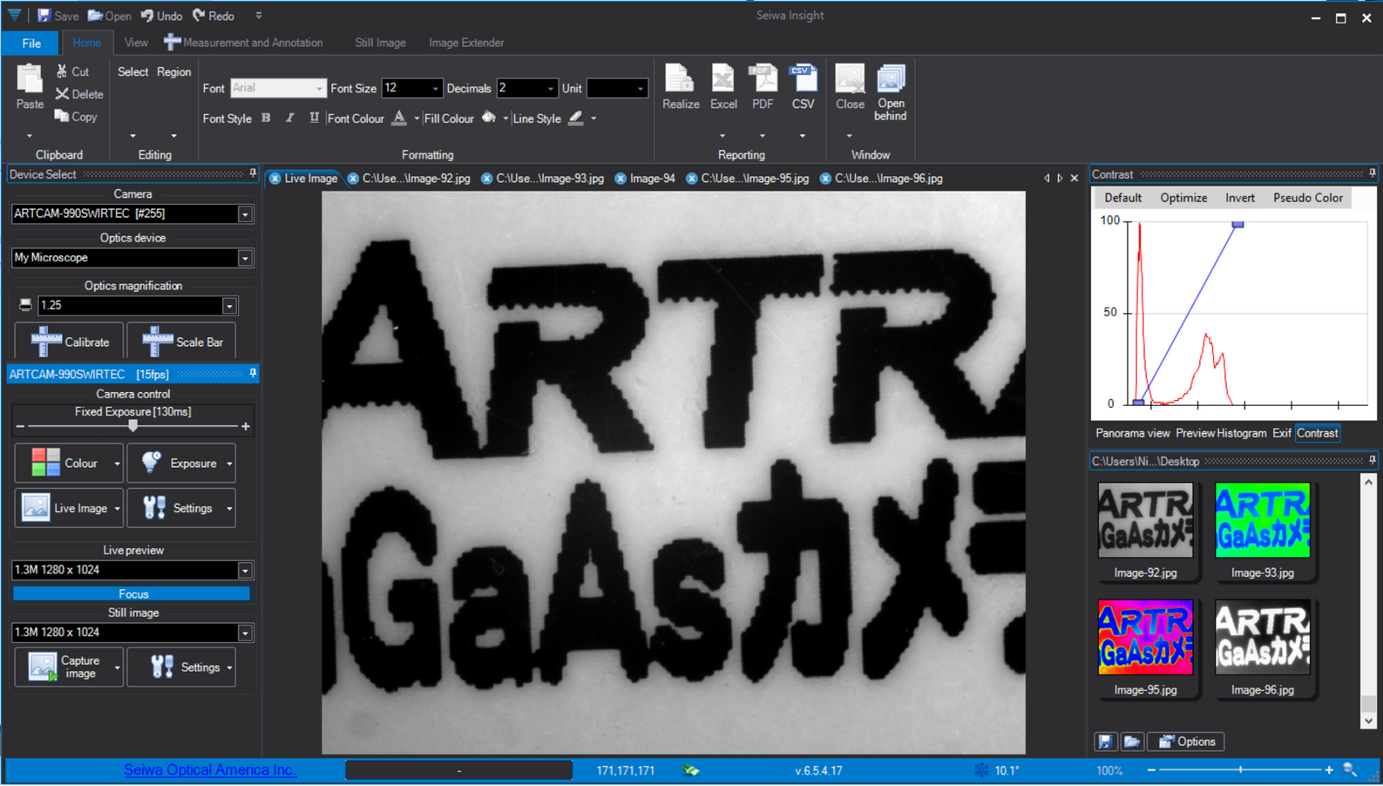This screenshot has width=1383, height=786.
Task: Click the Paste clipboard icon
Action: click(30, 79)
